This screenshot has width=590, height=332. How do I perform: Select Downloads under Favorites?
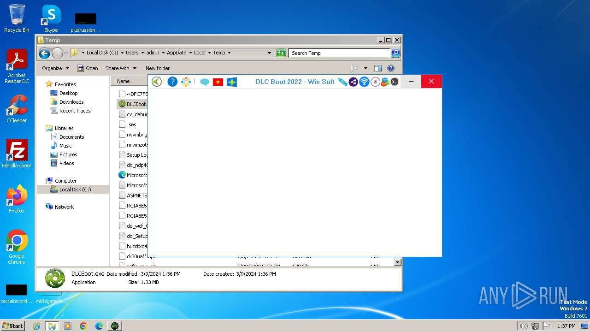coord(71,102)
